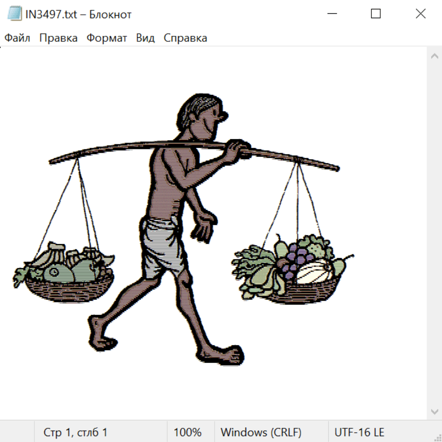Open the Файл menu
The width and height of the screenshot is (442, 442).
pyautogui.click(x=17, y=38)
